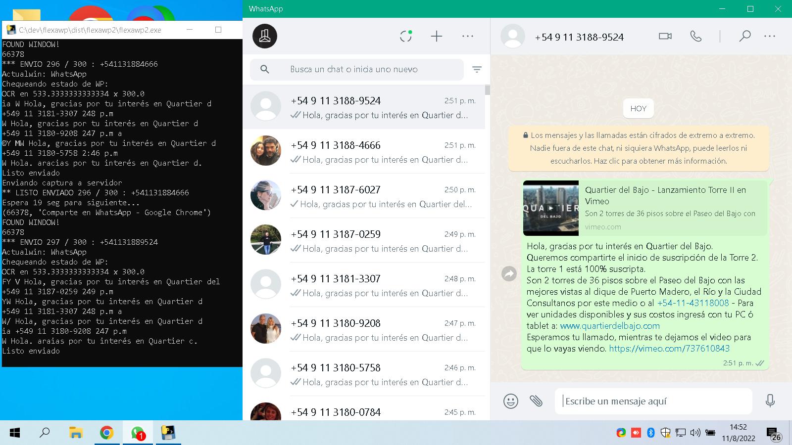Open the emoji picker
Screen dimensions: 792x445
point(511,401)
